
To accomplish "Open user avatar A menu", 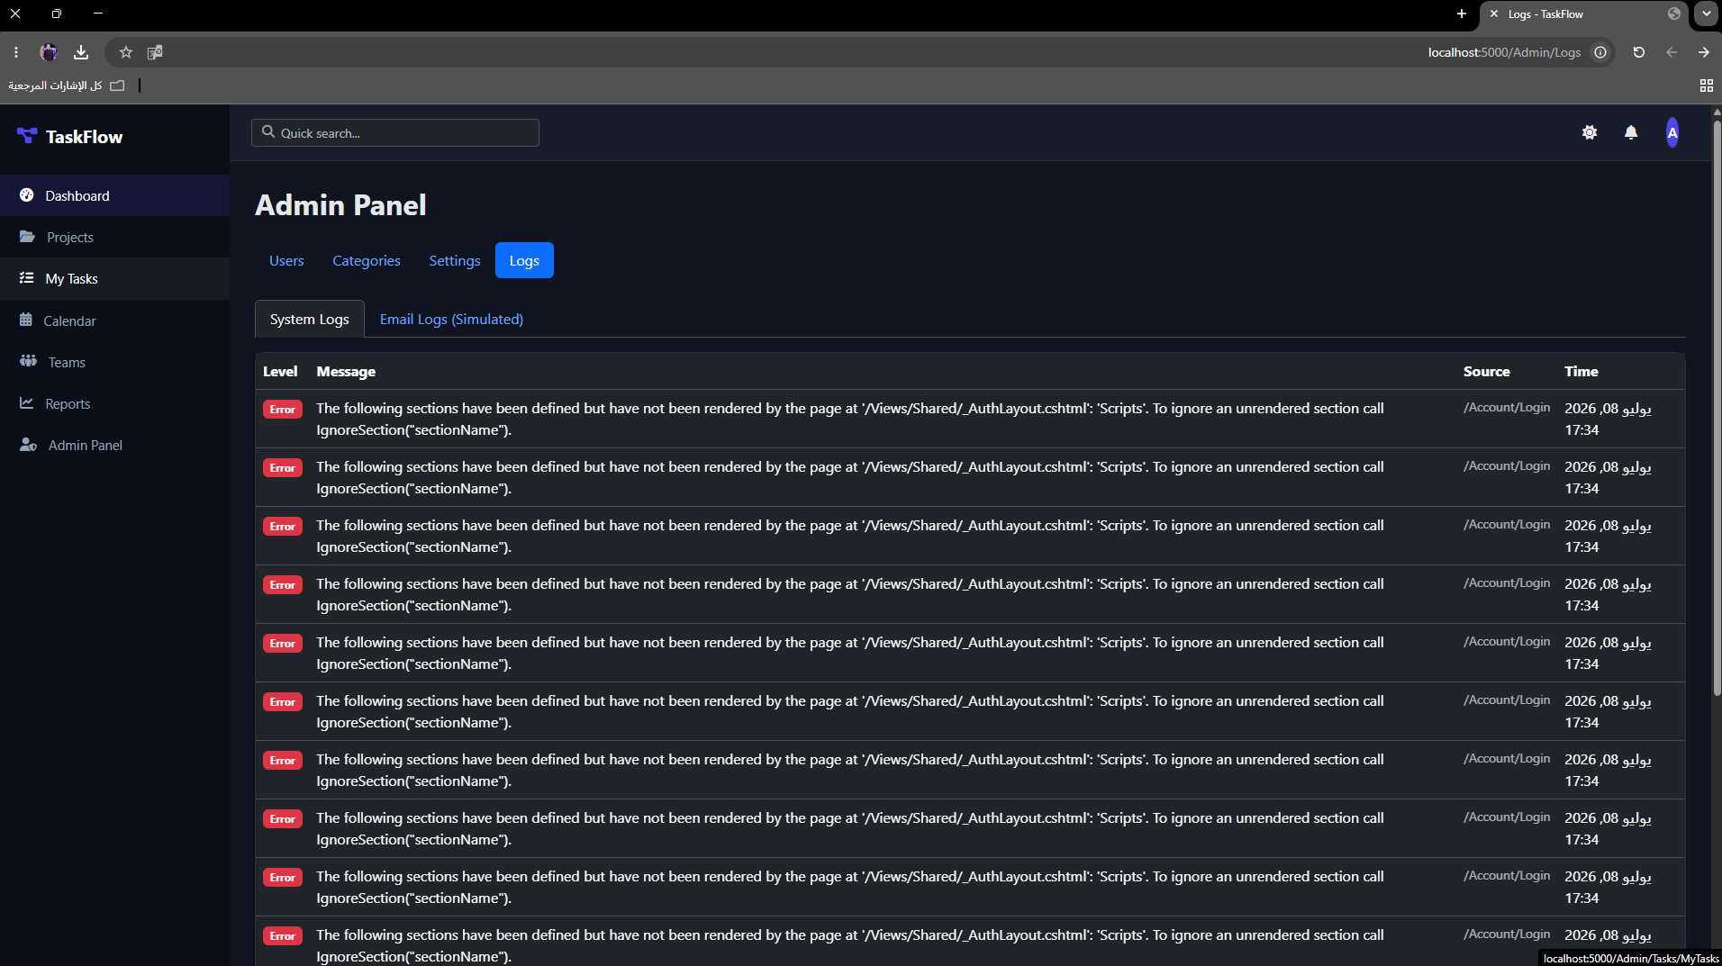I will (1672, 132).
